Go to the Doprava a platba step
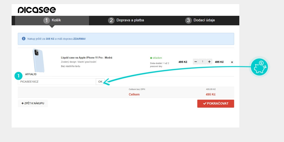 126,20
